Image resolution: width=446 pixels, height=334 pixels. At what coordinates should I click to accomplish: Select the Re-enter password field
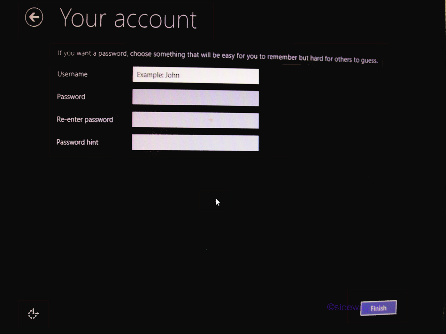(195, 120)
